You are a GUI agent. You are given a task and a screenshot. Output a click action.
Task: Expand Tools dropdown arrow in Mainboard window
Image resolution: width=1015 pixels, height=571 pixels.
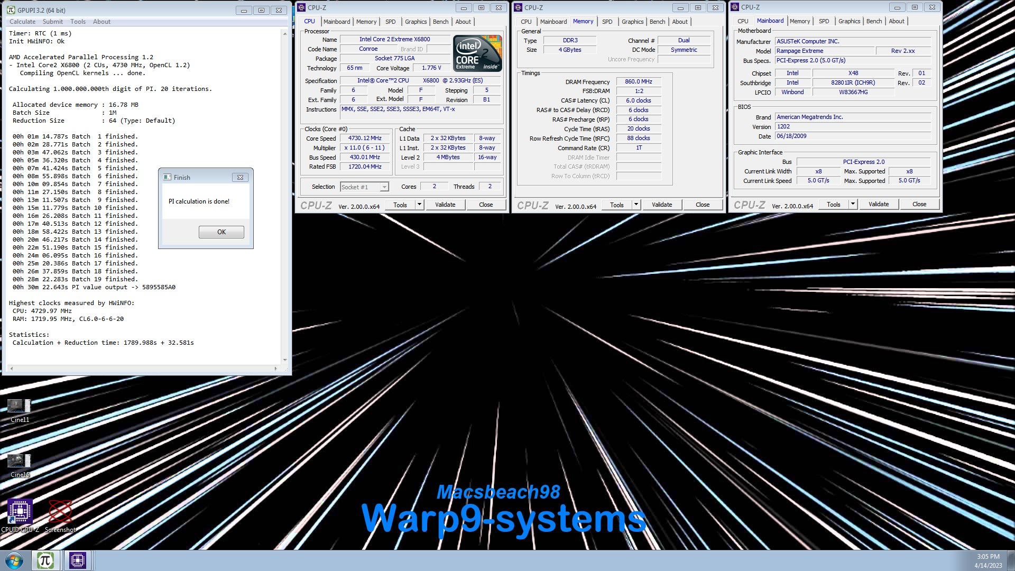tap(853, 204)
